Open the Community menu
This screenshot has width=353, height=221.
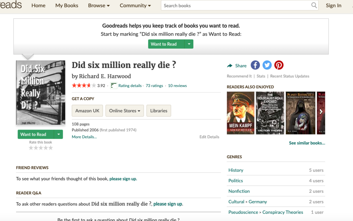click(x=135, y=6)
